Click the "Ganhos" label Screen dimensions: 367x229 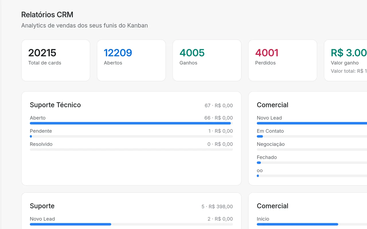pyautogui.click(x=188, y=63)
